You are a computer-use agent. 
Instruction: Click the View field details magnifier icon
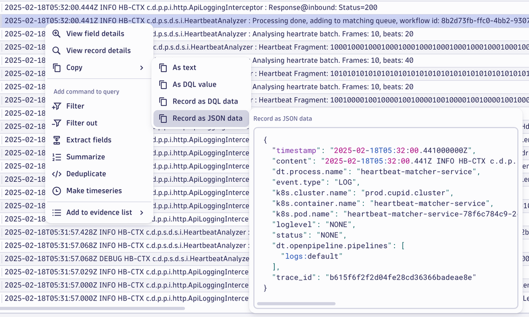point(57,34)
